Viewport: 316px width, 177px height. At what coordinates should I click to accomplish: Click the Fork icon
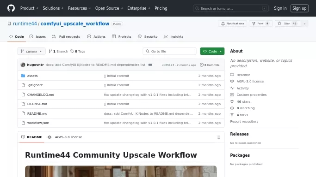(254, 24)
